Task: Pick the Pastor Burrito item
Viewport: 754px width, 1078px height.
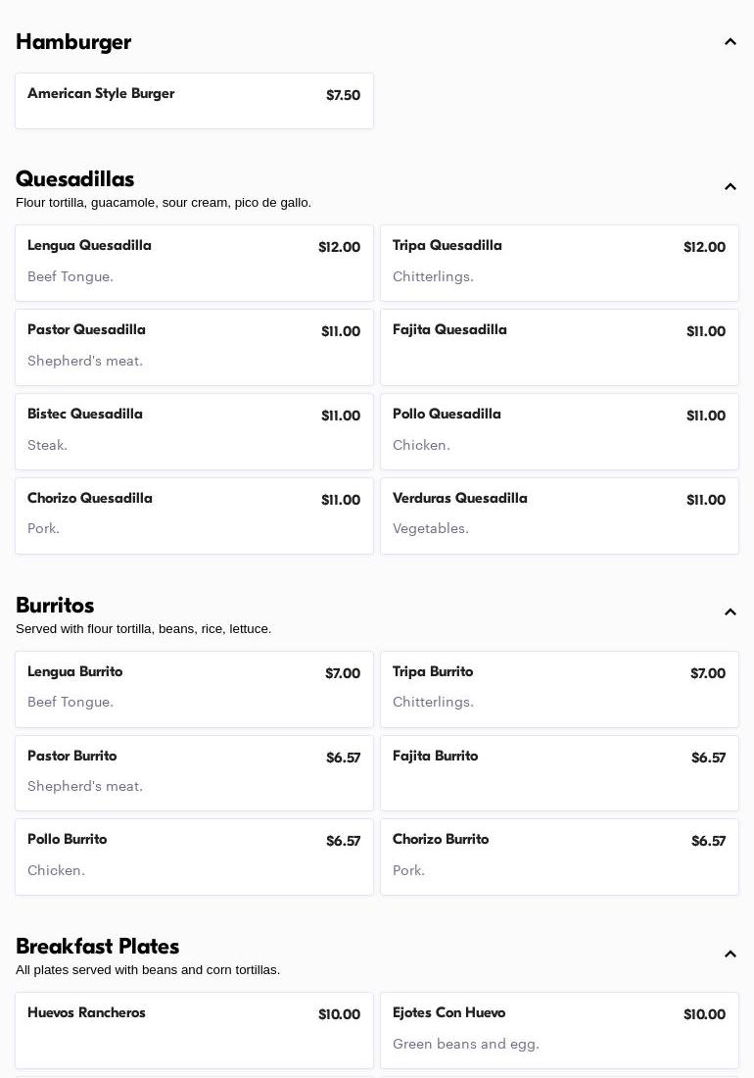Action: pos(194,773)
